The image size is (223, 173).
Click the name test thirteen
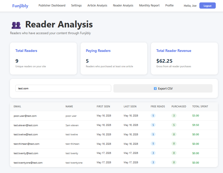coord(72,144)
